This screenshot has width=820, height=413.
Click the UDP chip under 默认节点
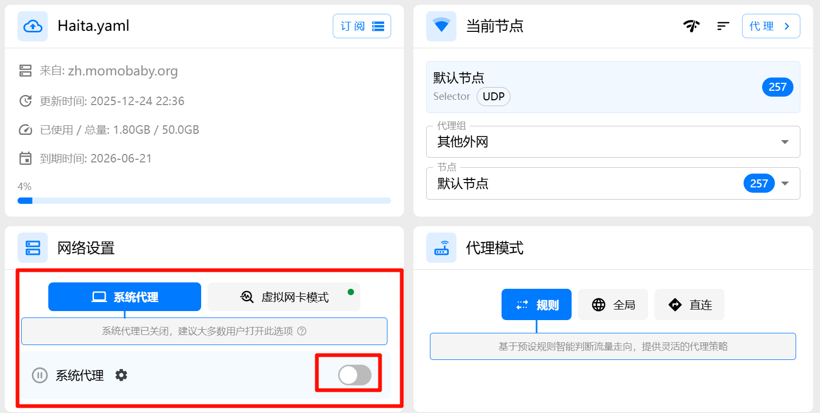(x=493, y=97)
